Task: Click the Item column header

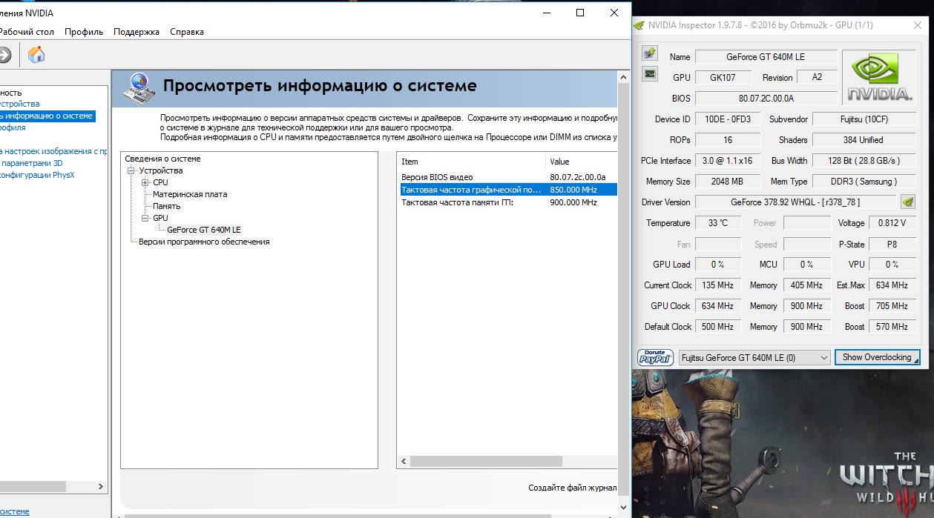Action: click(x=472, y=162)
